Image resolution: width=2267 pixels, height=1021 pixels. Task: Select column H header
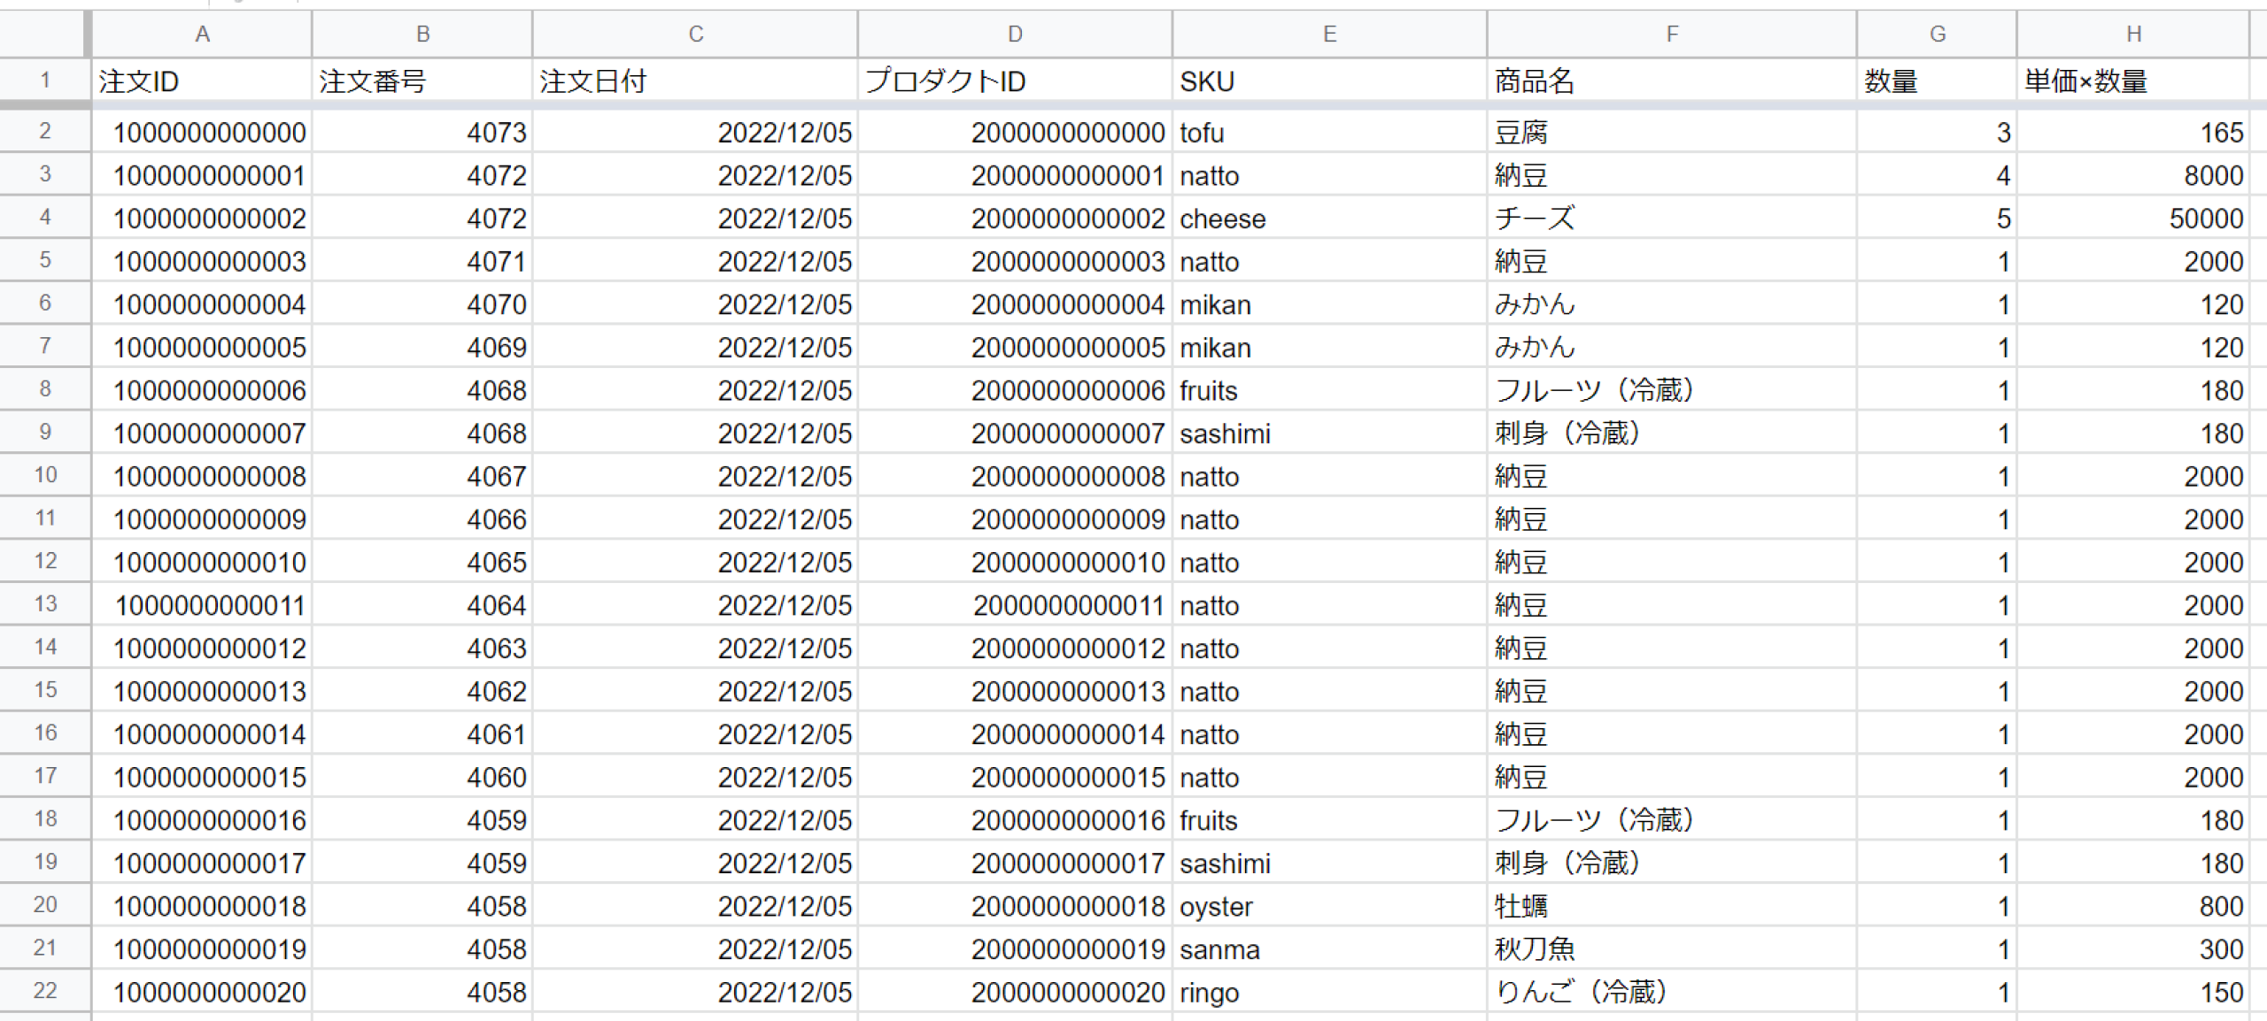click(2133, 34)
